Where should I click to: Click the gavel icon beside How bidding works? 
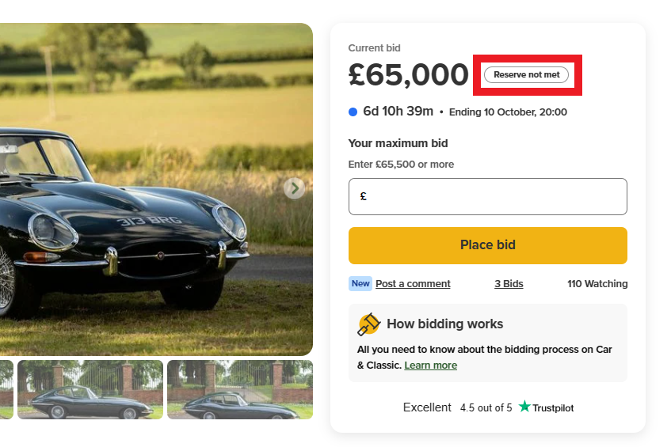click(368, 324)
